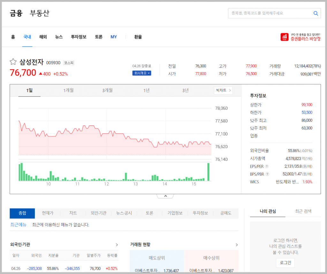Click the 코스피 market badge
327x274 pixels.
(x=69, y=63)
